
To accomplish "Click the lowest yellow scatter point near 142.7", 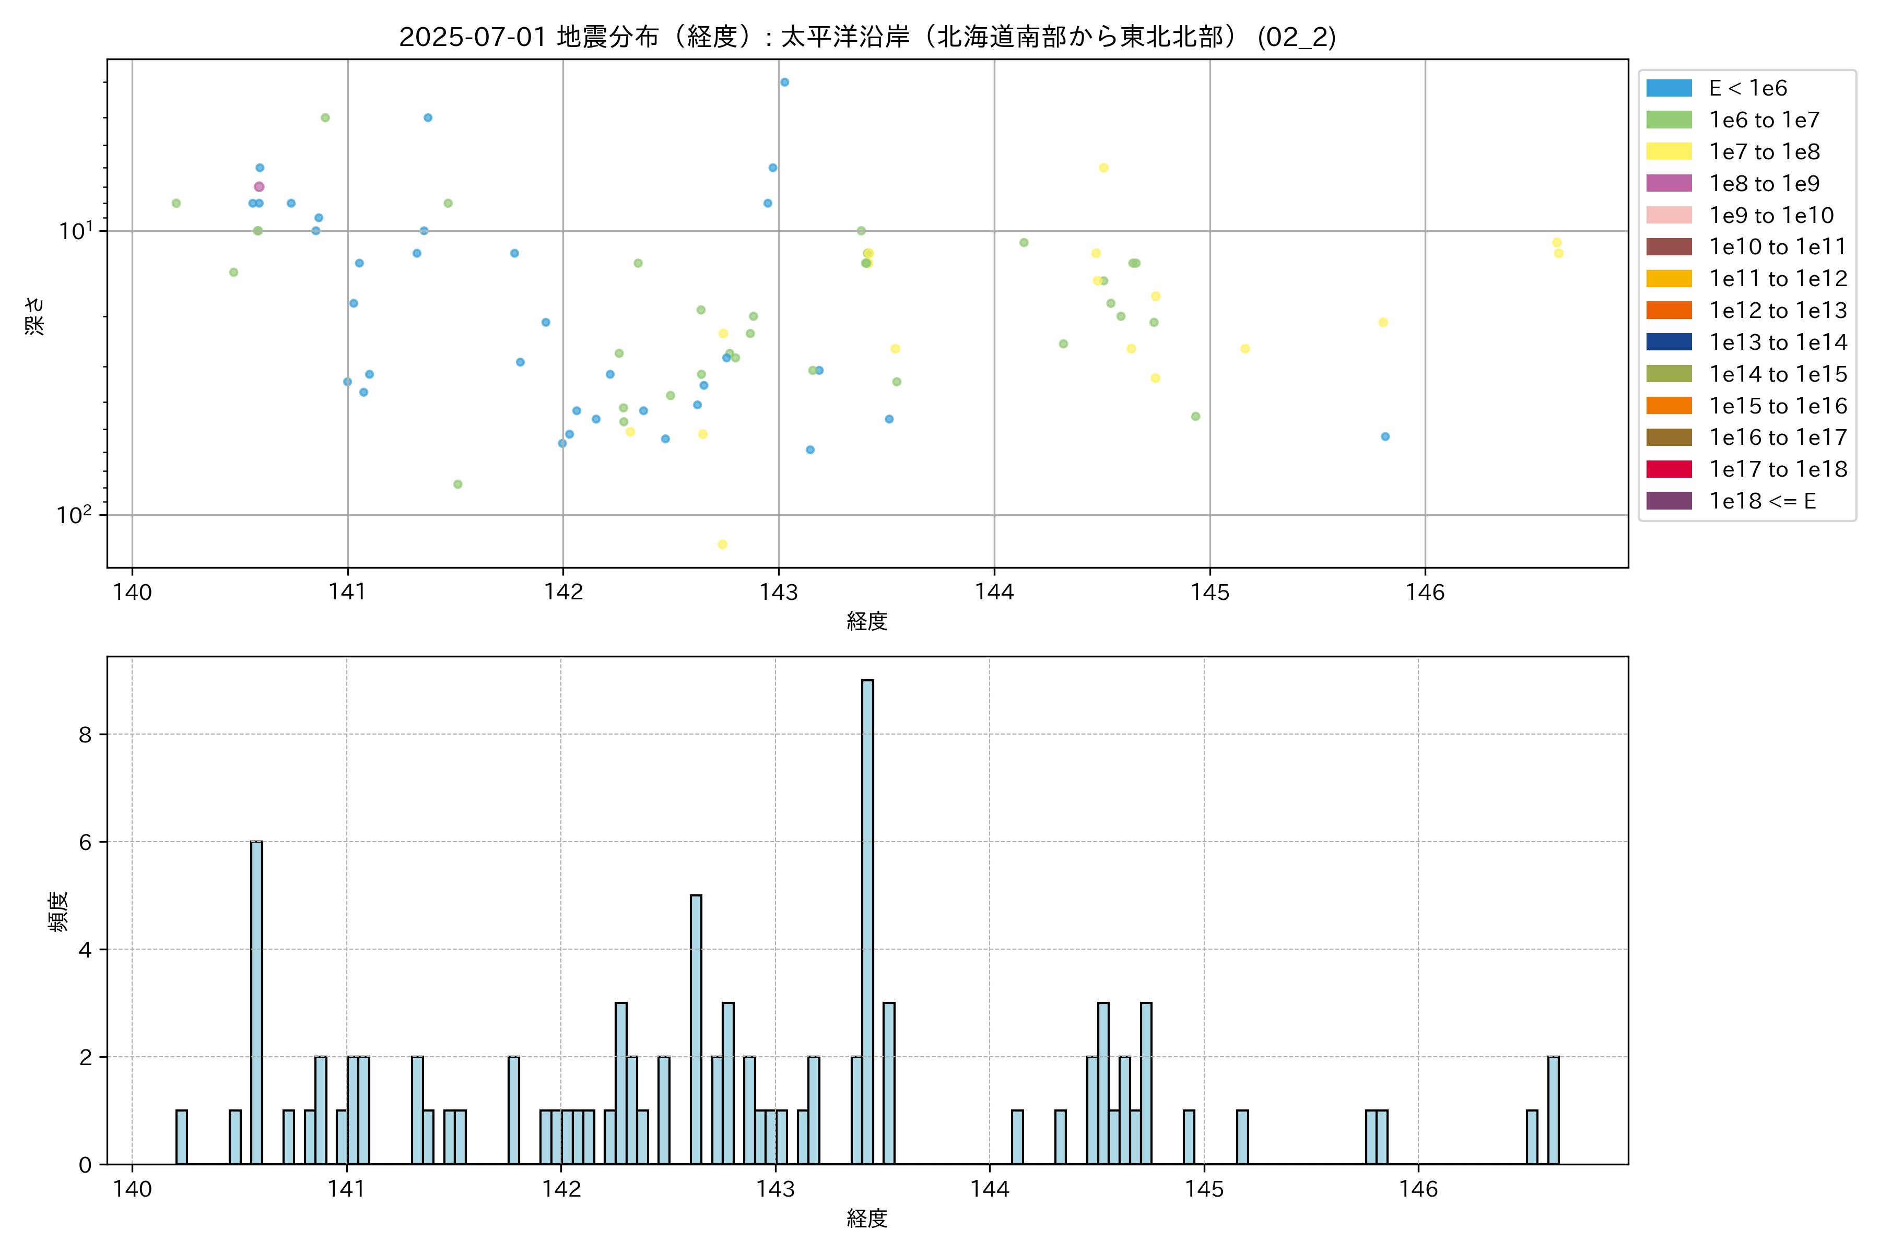I will tap(723, 545).
